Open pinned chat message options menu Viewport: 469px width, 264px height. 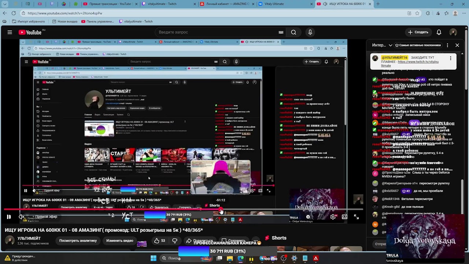[x=451, y=58]
